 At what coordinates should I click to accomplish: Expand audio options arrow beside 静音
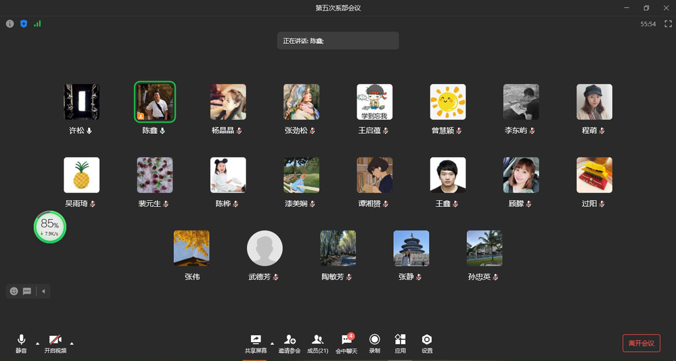tap(37, 342)
